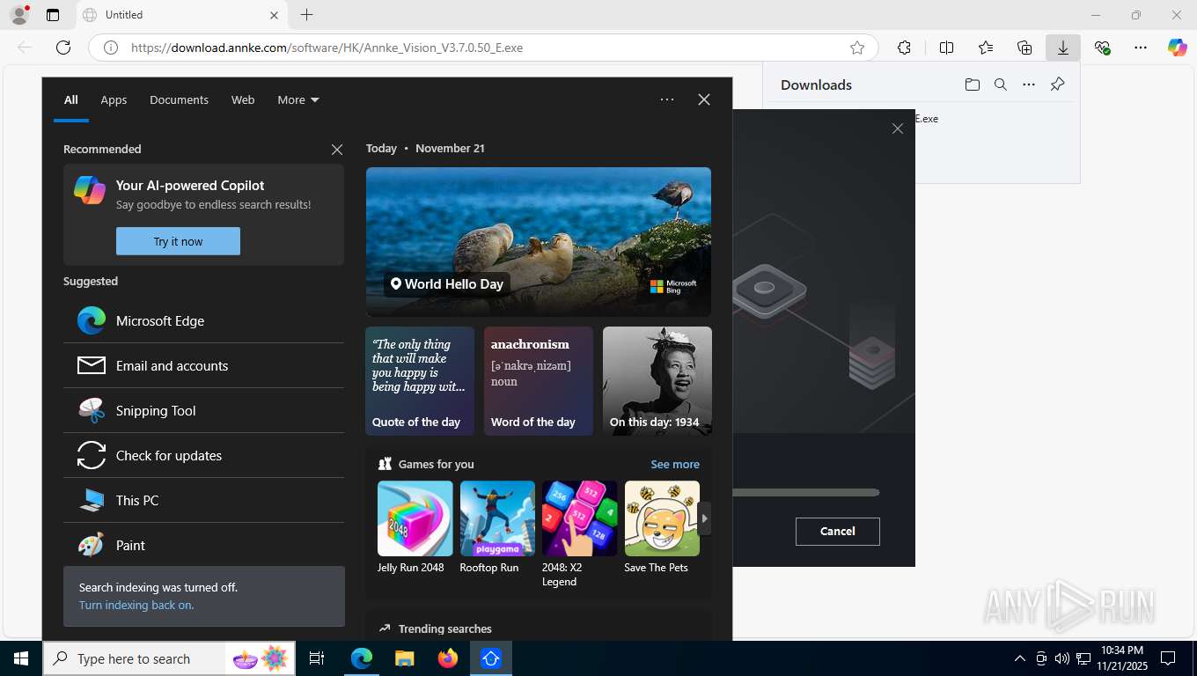Open Quote of the day card

click(x=420, y=381)
